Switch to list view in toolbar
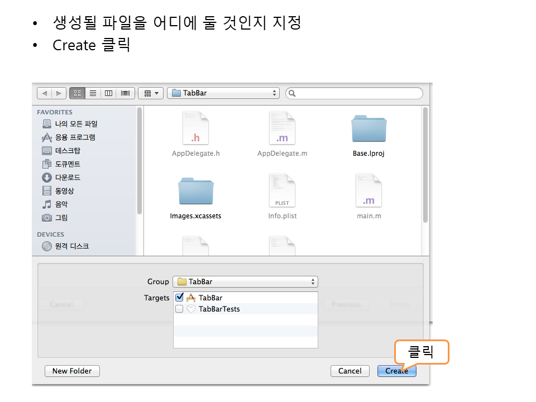Viewport: 536px width, 402px height. pyautogui.click(x=93, y=93)
